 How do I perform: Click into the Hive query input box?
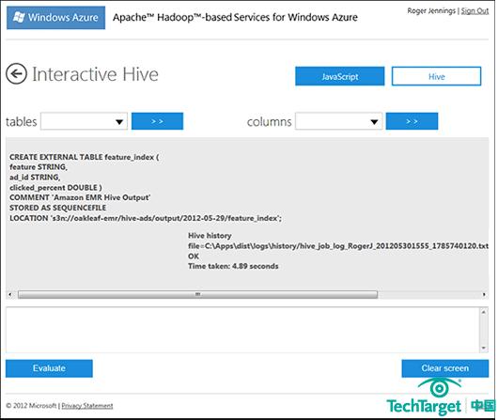point(242,330)
